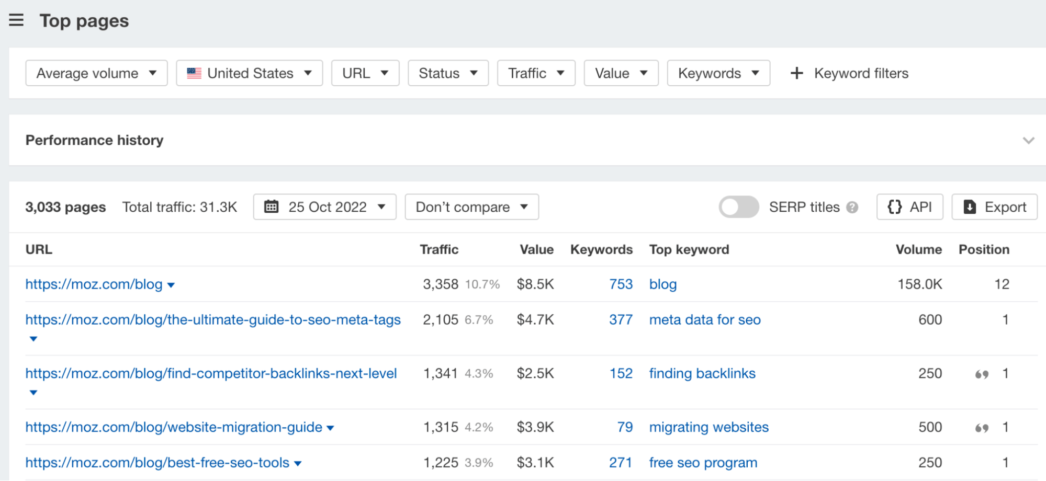
Task: Open the Don't compare dropdown
Action: [x=471, y=207]
